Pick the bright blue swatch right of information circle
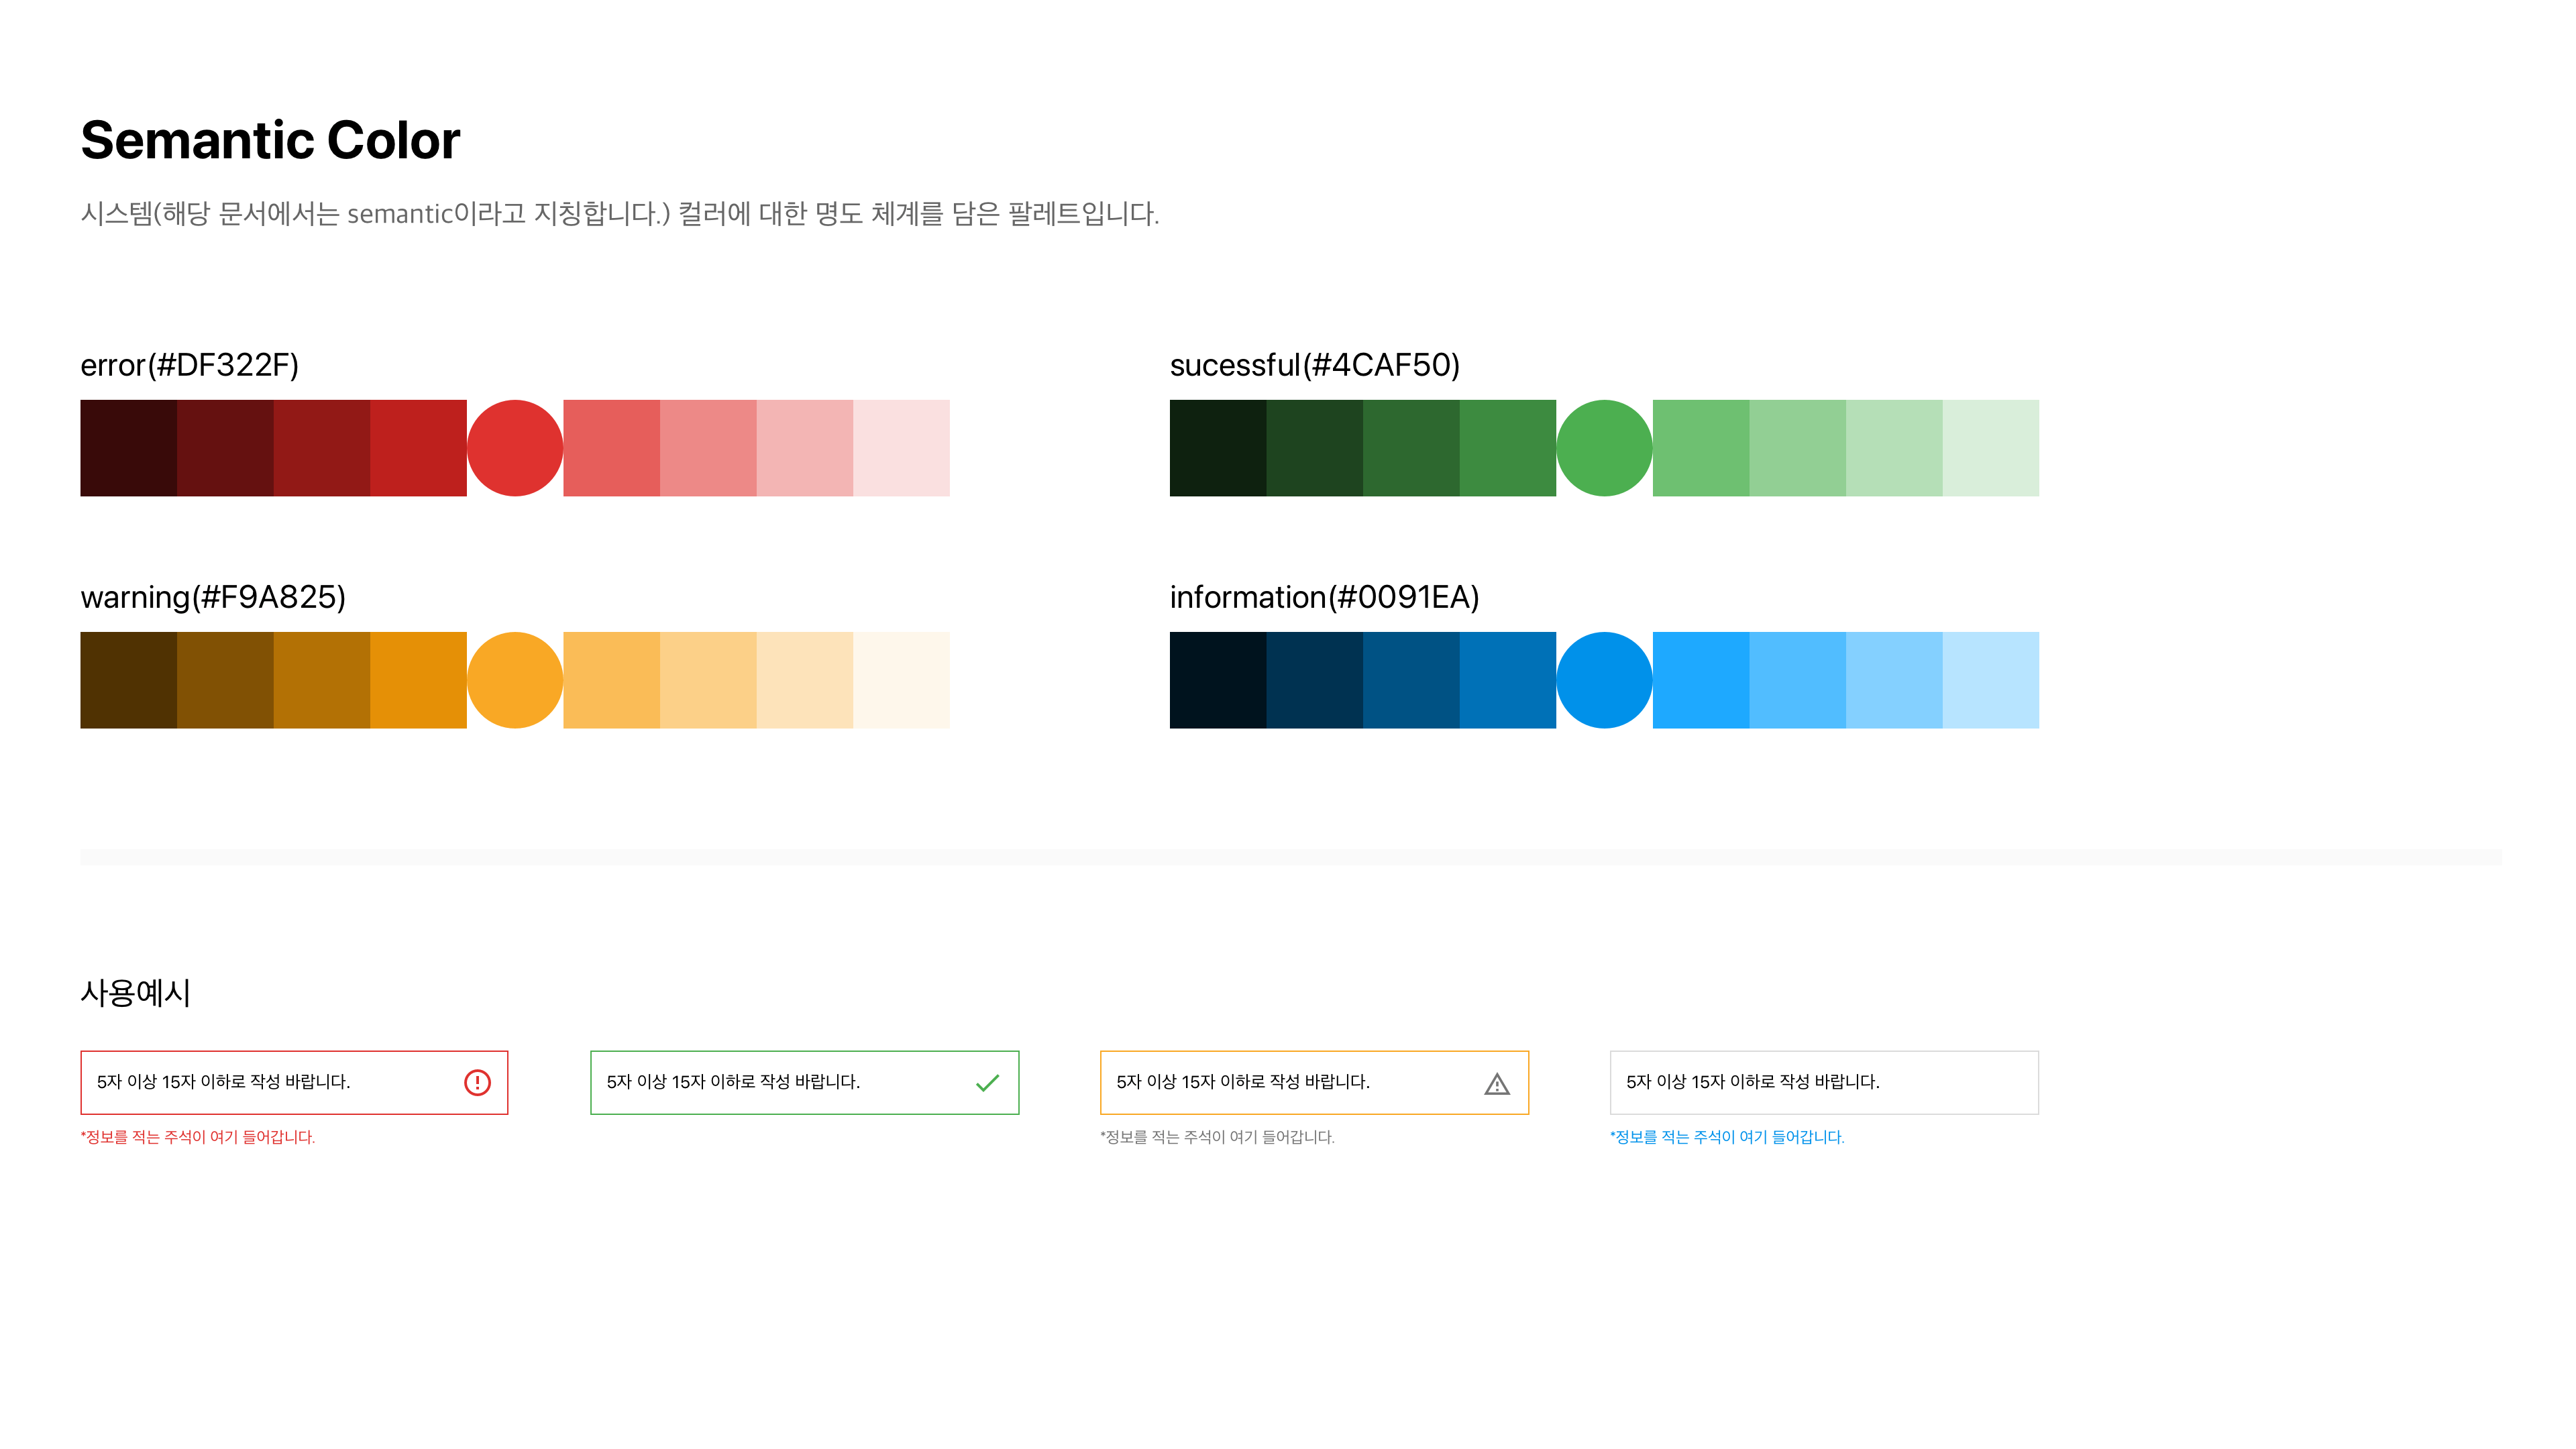 coord(1701,680)
